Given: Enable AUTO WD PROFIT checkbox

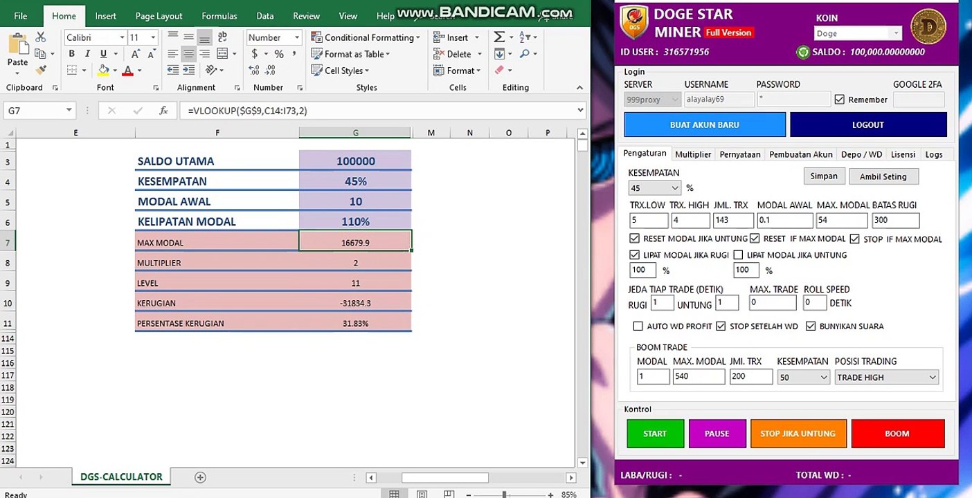Looking at the screenshot, I should point(638,326).
